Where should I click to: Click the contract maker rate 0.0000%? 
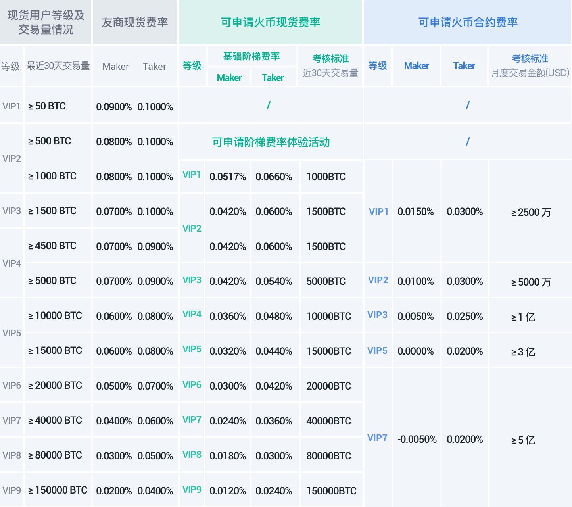click(416, 351)
